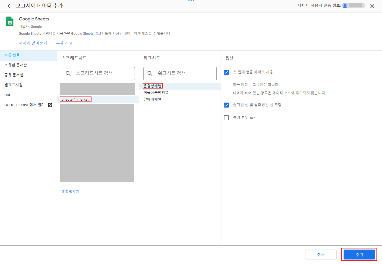Screen dimensions: 382x265
Task: Click the '자세히 알아보기' link
Action: [x=33, y=43]
